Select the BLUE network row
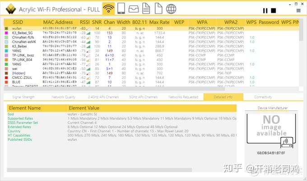Screen dimensions: 307x181 click(151, 82)
